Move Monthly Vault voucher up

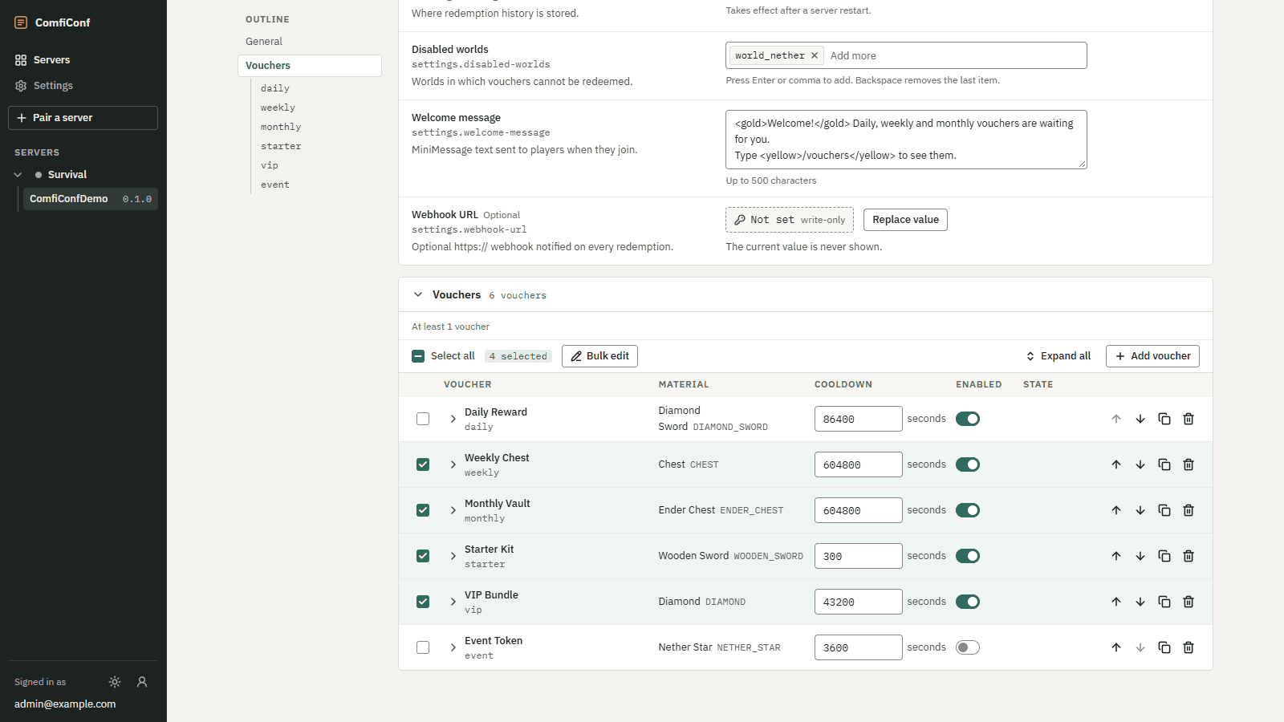(x=1116, y=510)
